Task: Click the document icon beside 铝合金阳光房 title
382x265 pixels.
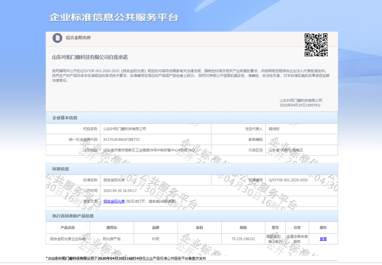Action: click(x=57, y=38)
